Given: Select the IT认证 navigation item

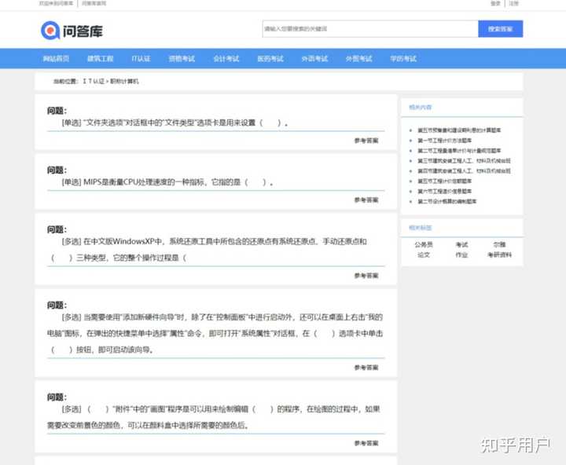Looking at the screenshot, I should 141,58.
